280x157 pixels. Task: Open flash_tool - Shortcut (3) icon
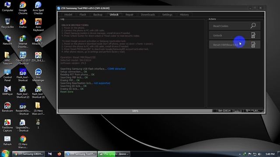[38, 92]
